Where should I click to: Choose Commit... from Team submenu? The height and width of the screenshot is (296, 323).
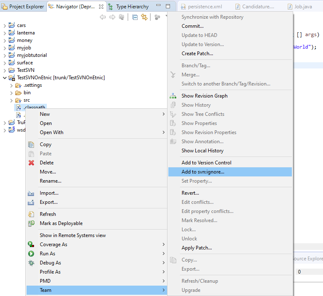coord(192,26)
